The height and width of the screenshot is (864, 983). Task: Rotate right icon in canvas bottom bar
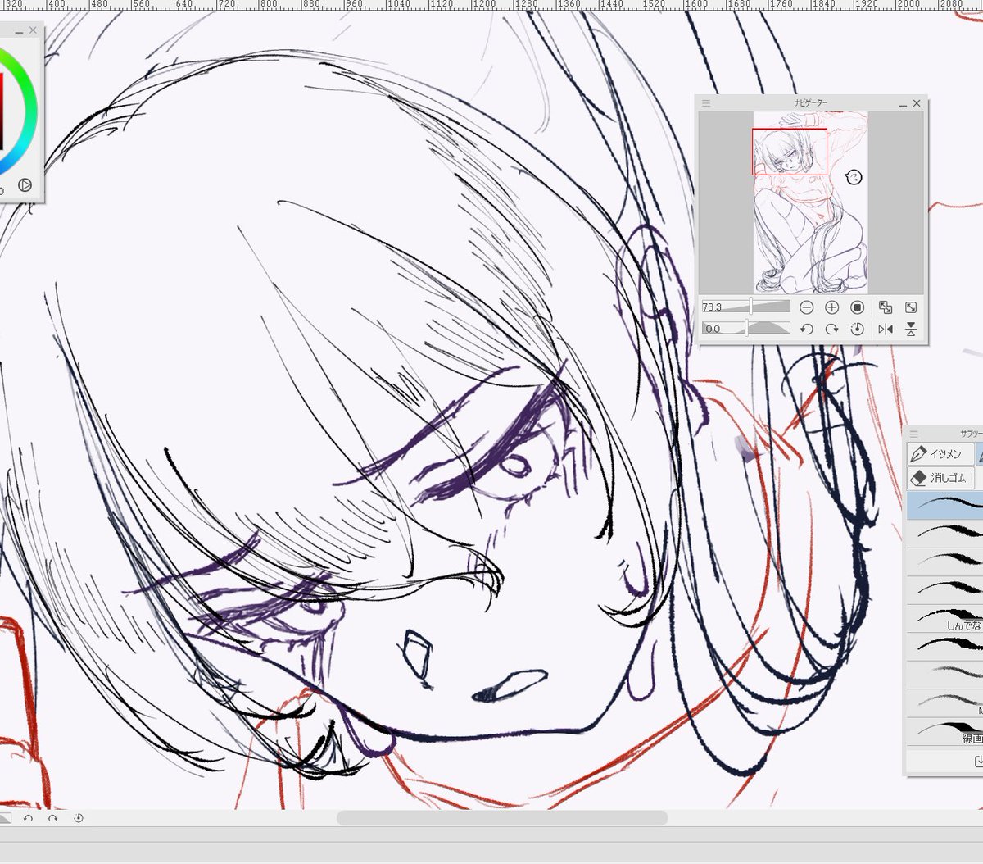pyautogui.click(x=53, y=818)
